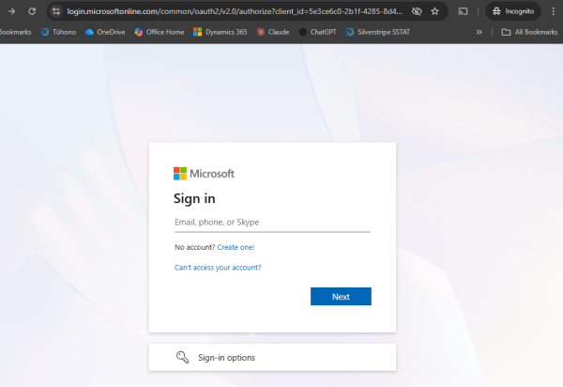
Task: Click the browser forward arrow
Action: [10, 10]
